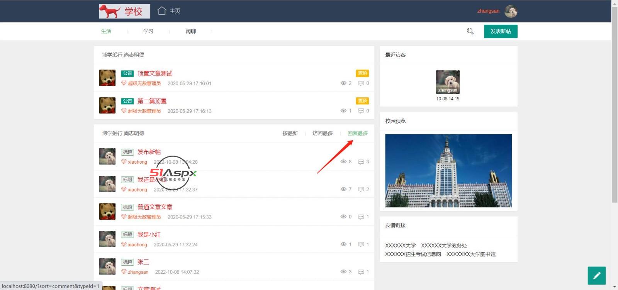Click the eye icon in the 2020-05-29 17:32:37 row
This screenshot has height=290, width=618.
343,189
